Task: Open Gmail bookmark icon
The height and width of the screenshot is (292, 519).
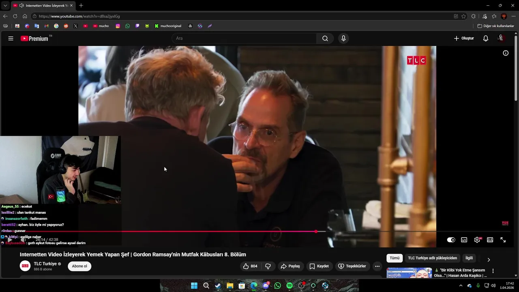Action: pos(46,26)
